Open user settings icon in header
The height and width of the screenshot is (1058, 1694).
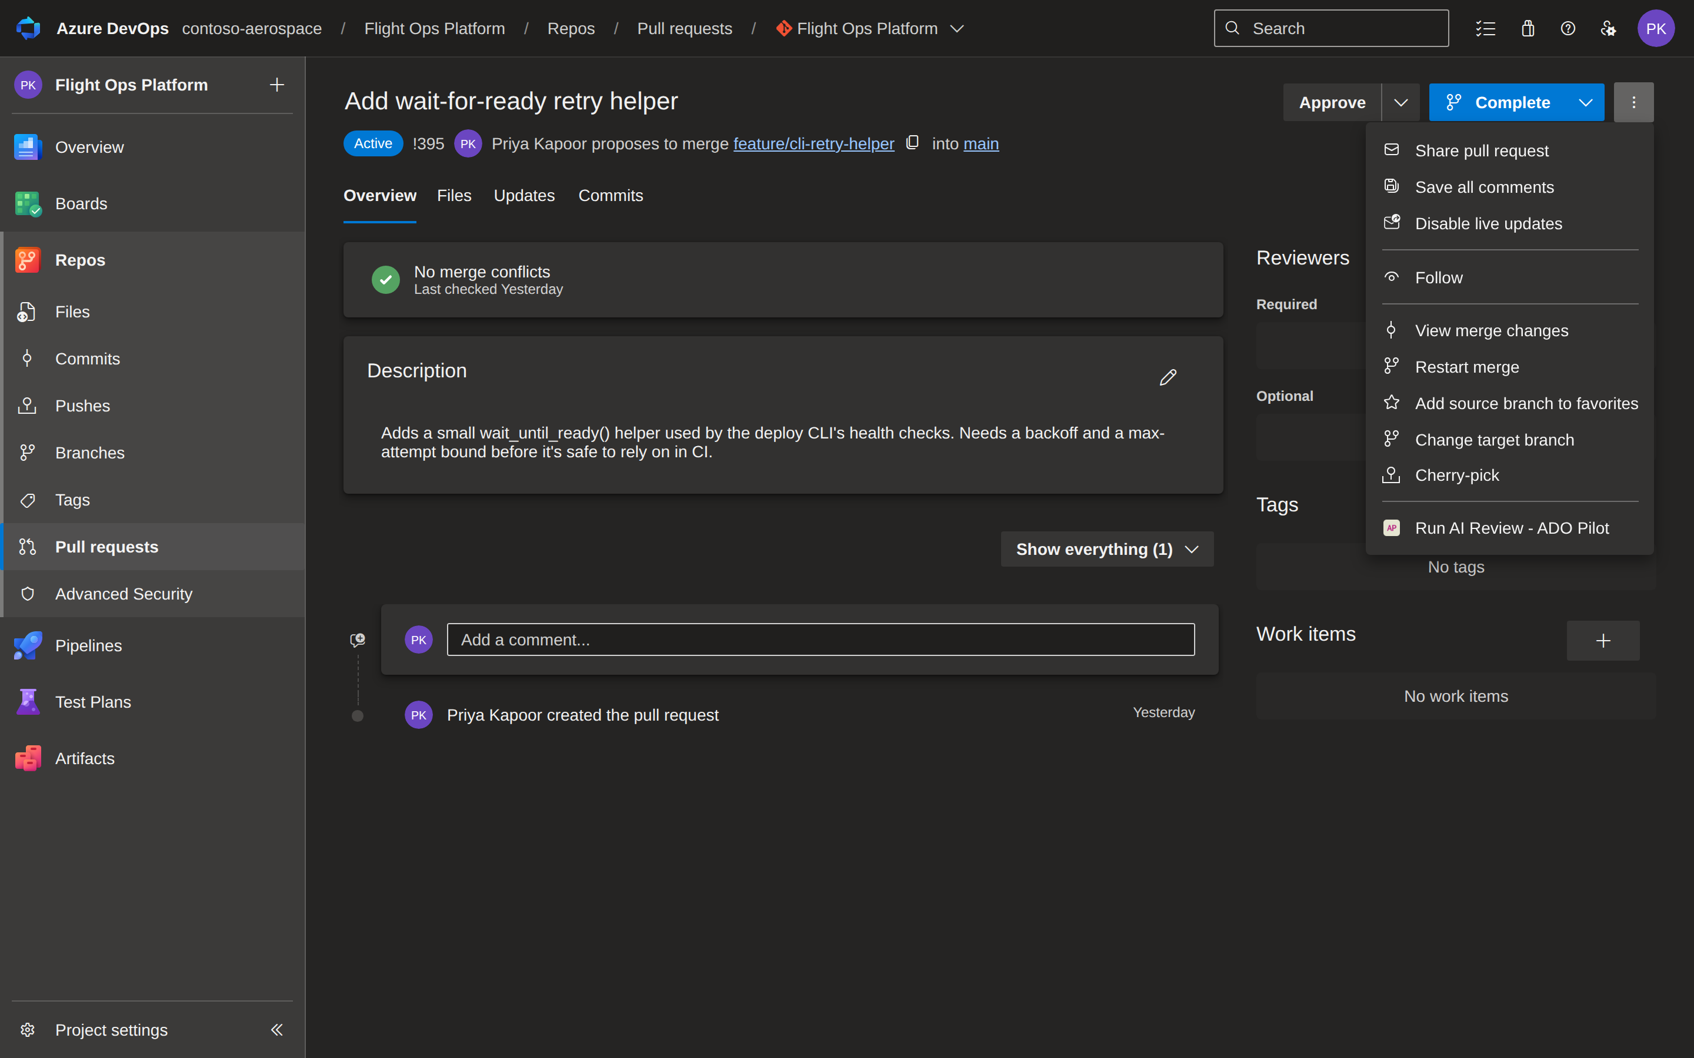[1609, 28]
